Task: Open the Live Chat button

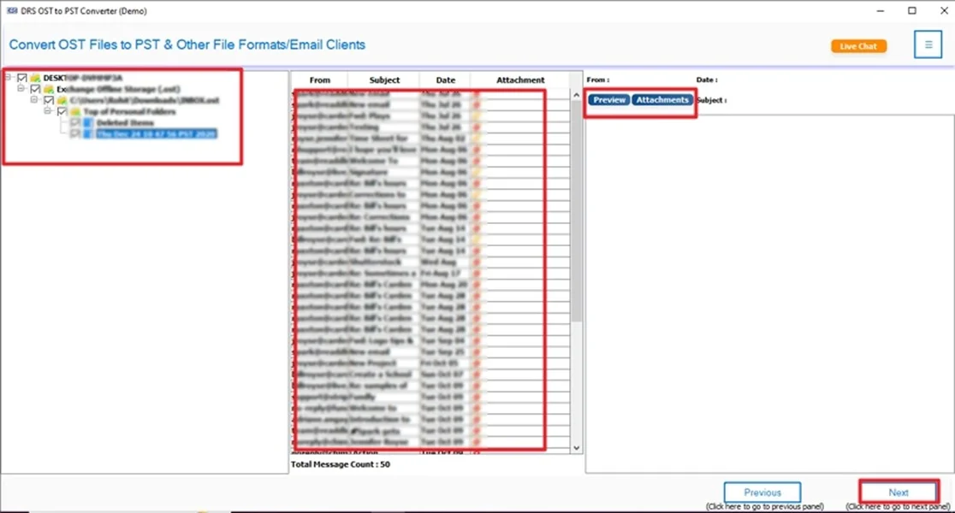Action: pos(858,46)
